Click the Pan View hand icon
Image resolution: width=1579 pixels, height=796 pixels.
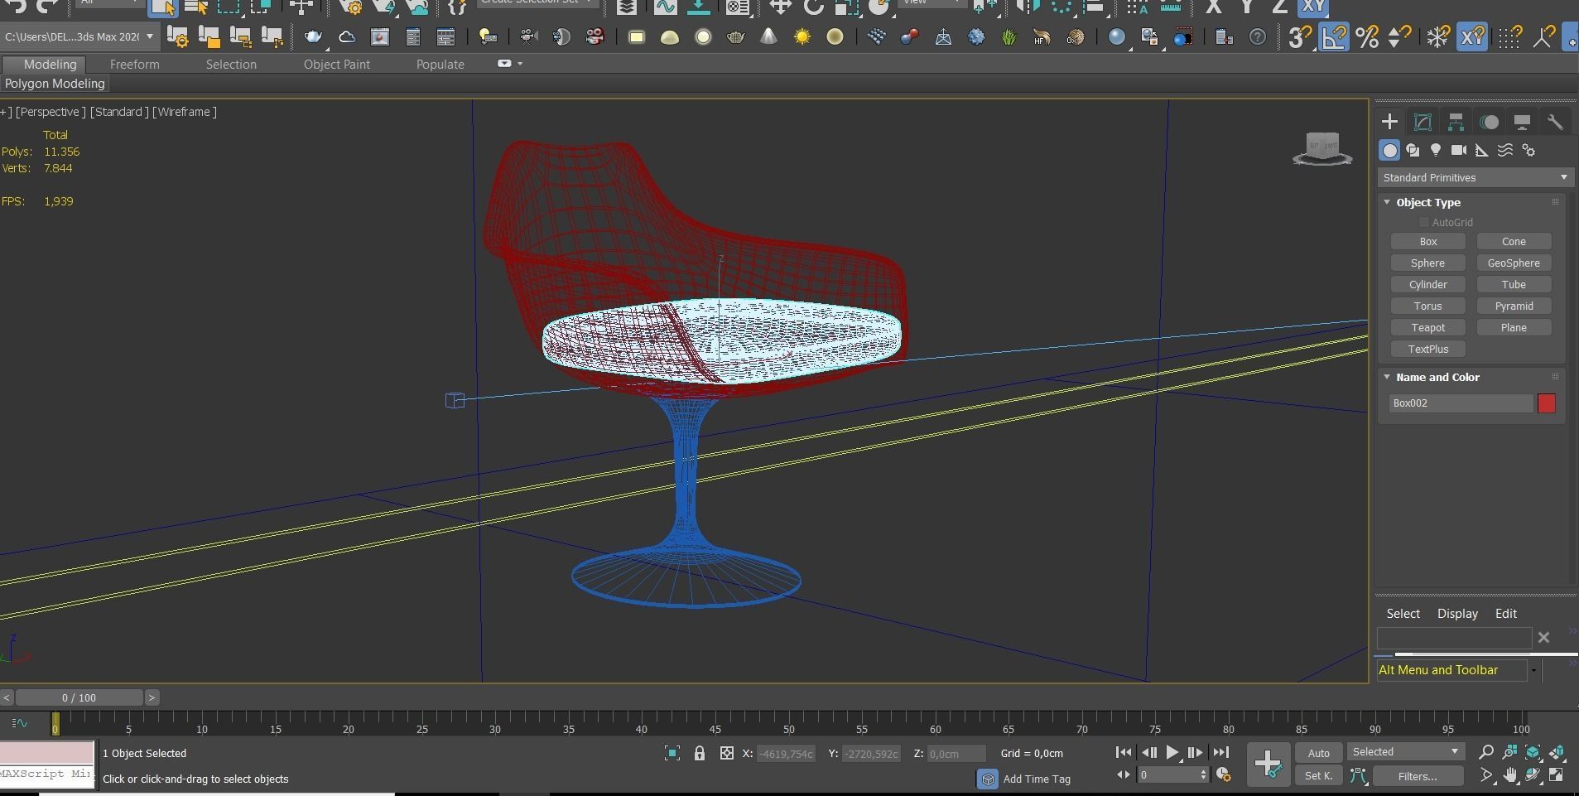(x=1510, y=775)
